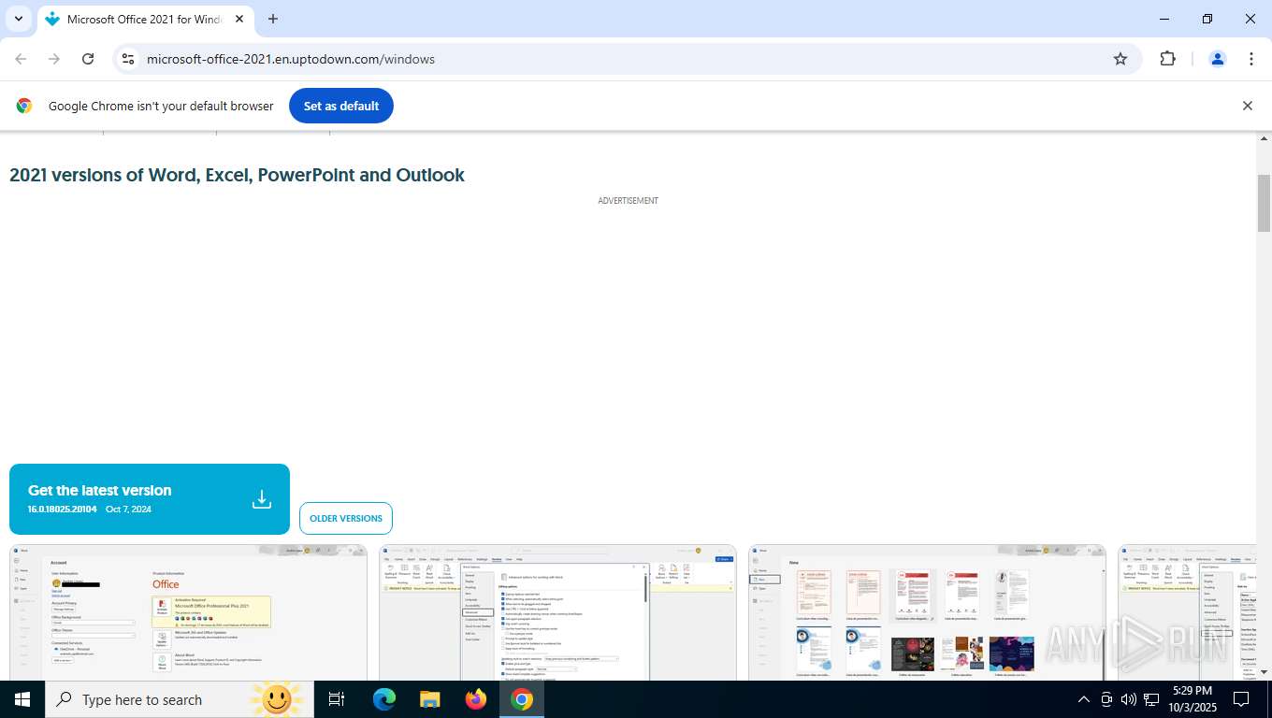Open network status icon in tray

1151,699
